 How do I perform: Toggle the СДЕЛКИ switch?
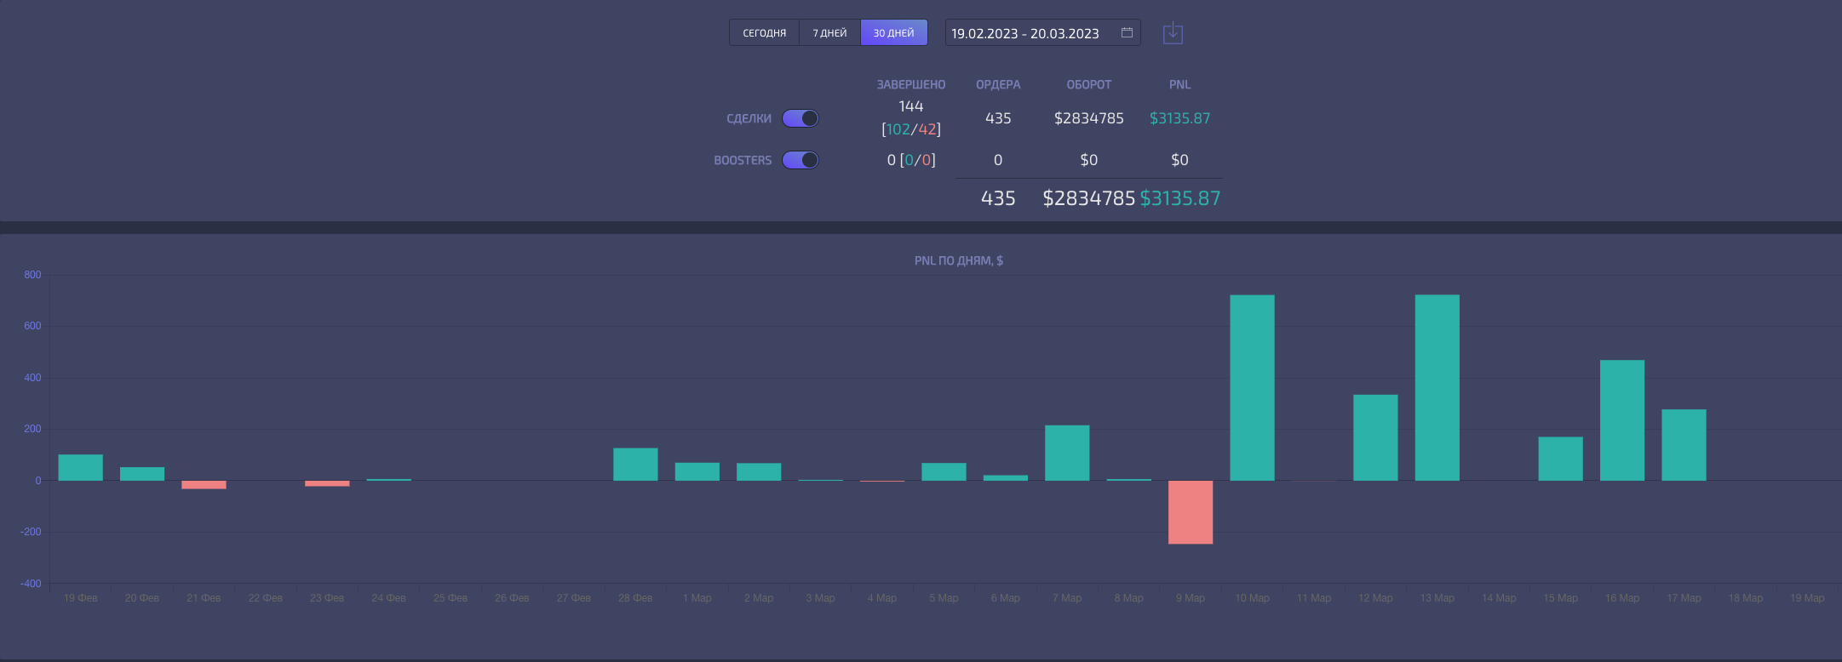[800, 118]
